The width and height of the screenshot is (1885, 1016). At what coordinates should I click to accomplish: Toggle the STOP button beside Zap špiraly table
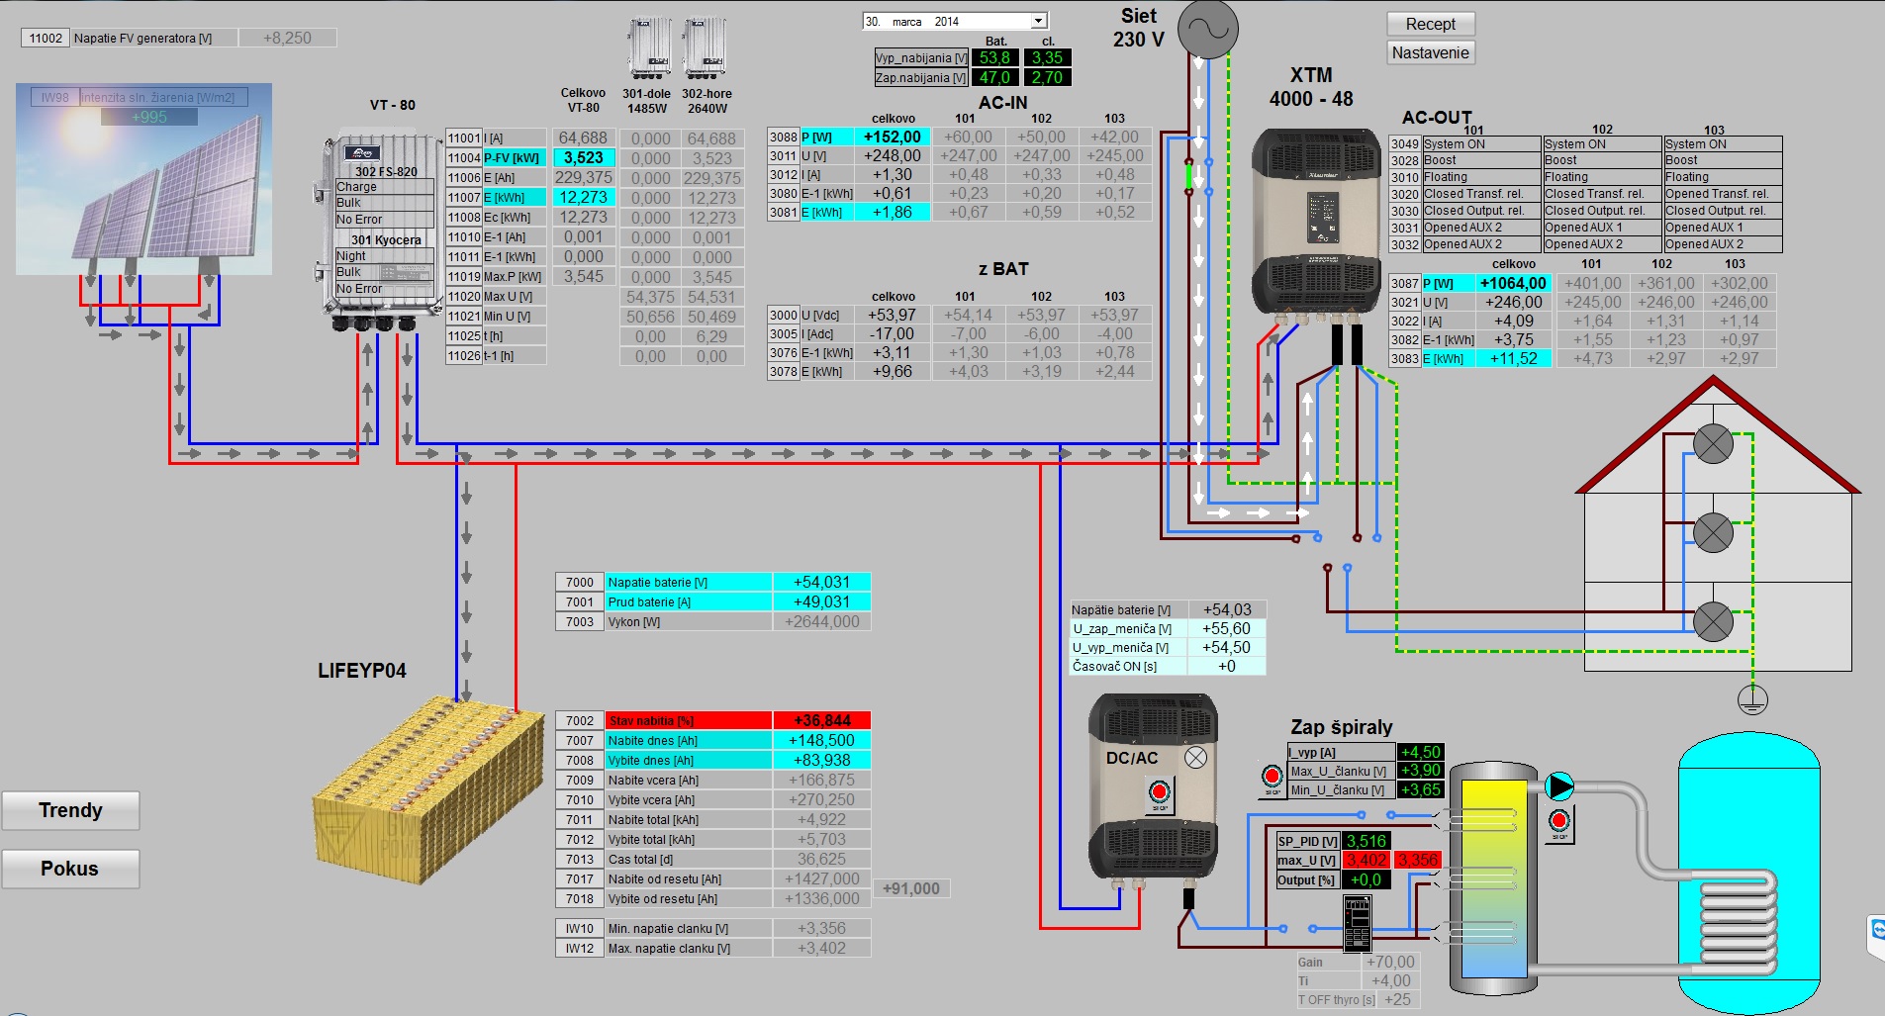(1272, 780)
